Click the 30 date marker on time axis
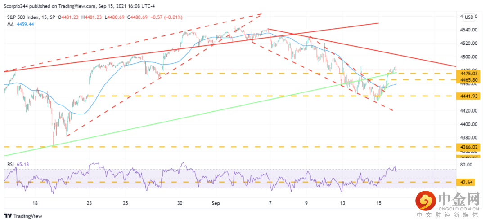The image size is (486, 223). (180, 202)
